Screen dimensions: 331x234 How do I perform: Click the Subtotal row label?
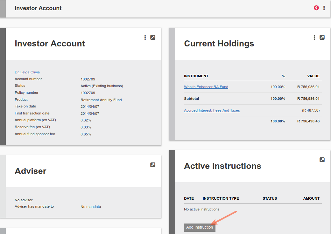point(192,99)
